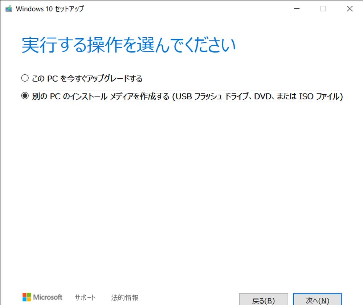Click the disabled maximize button
This screenshot has width=363, height=305.
323,8
